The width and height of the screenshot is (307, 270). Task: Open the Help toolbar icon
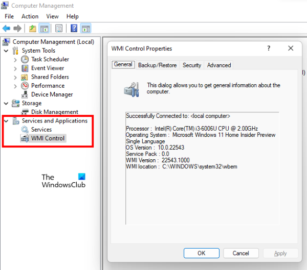(74, 29)
